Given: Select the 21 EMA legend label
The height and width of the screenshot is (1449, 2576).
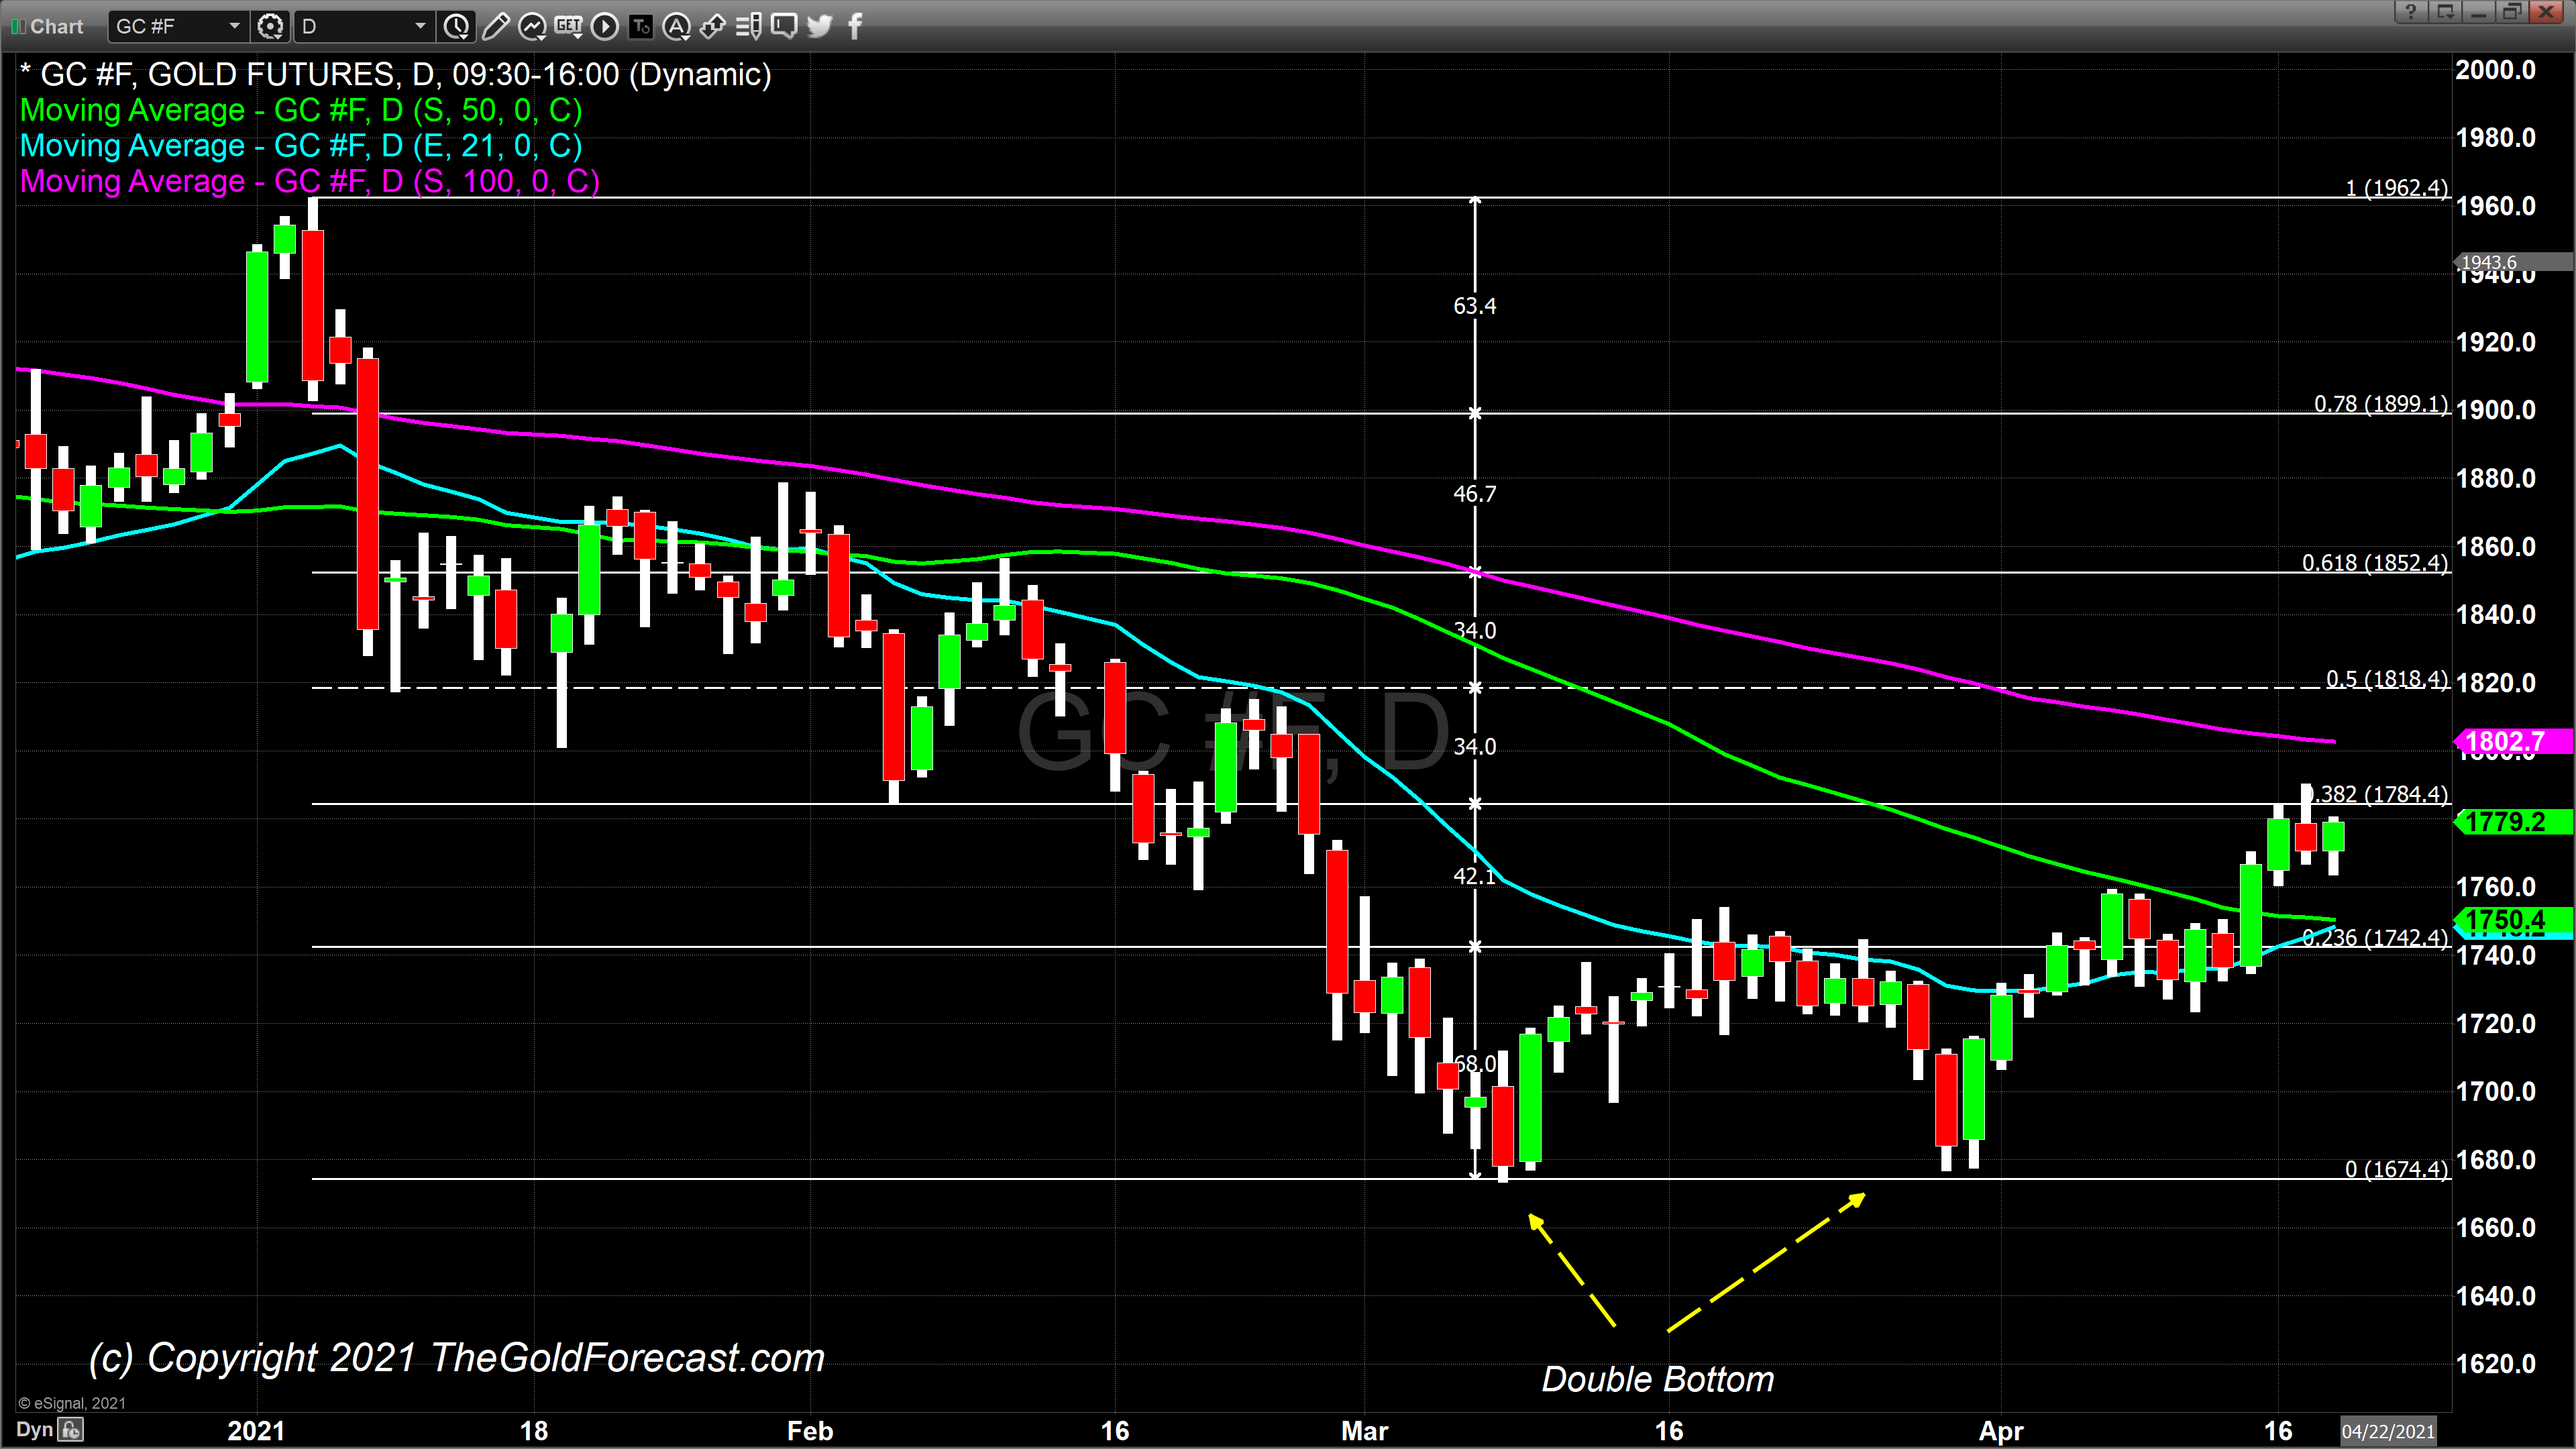Looking at the screenshot, I should click(x=301, y=146).
